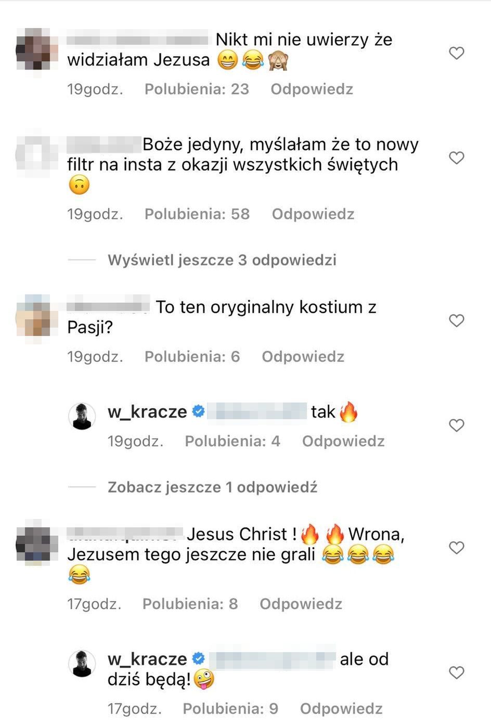Like the 'nowy filtr na insta' comment

[456, 158]
